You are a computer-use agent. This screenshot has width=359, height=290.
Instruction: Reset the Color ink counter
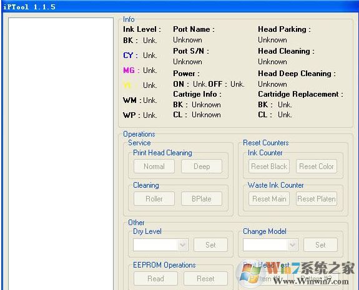point(317,167)
